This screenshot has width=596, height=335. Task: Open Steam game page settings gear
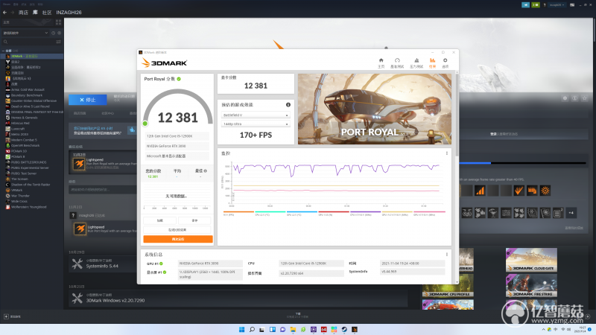tap(565, 98)
